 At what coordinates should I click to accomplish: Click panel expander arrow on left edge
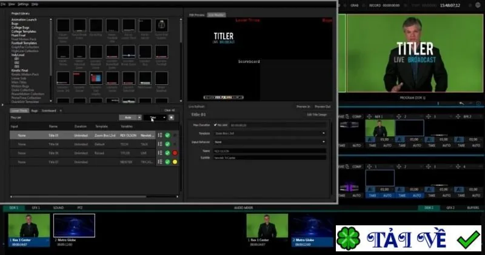(x=2, y=105)
